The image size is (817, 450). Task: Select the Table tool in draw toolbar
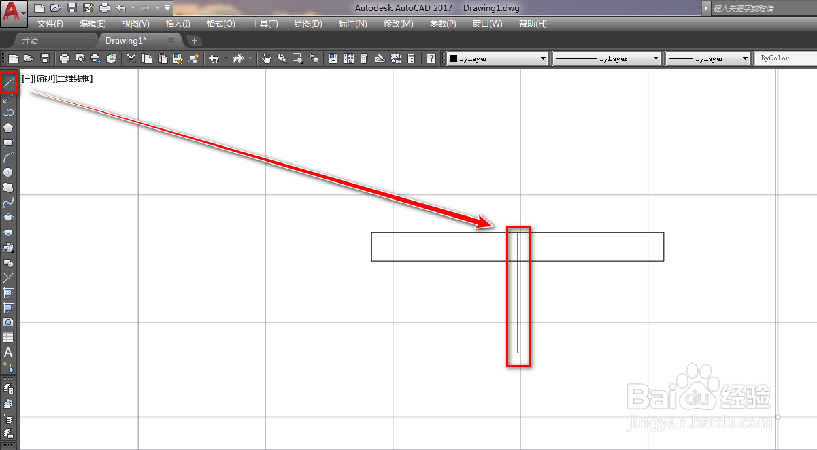pos(8,338)
